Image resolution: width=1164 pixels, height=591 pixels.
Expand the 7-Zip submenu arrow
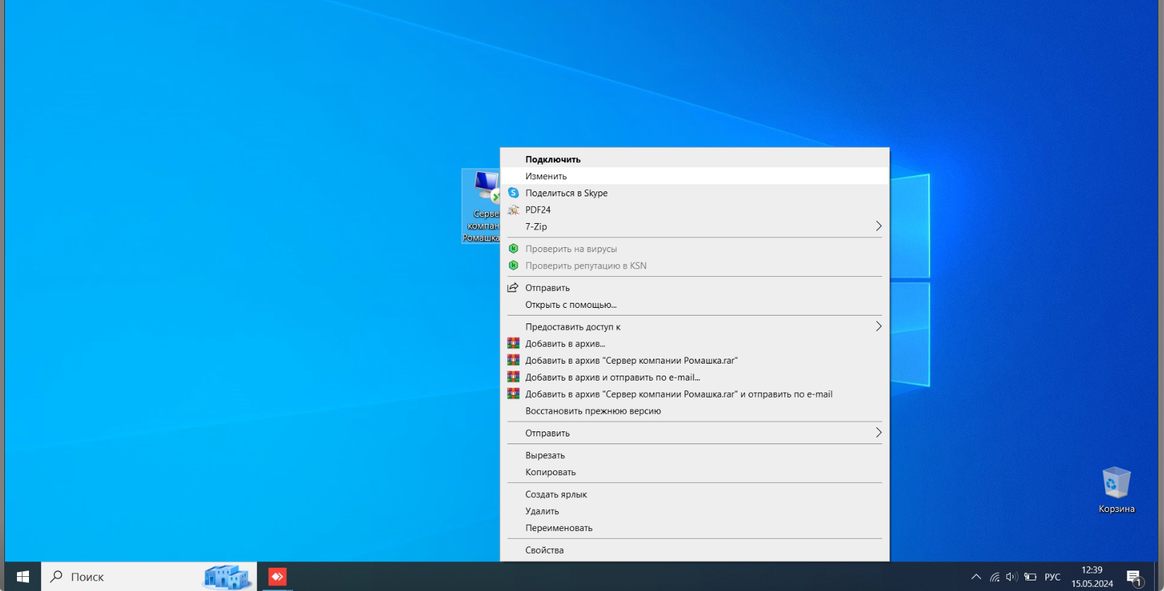(879, 226)
